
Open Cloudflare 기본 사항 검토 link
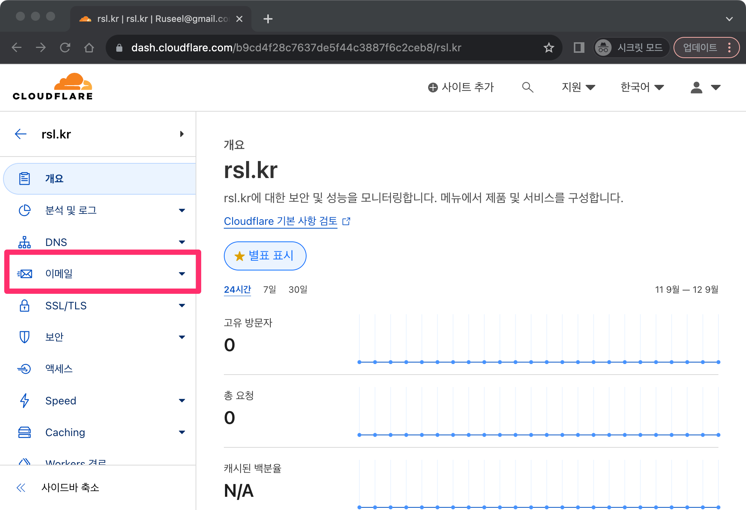pyautogui.click(x=281, y=221)
